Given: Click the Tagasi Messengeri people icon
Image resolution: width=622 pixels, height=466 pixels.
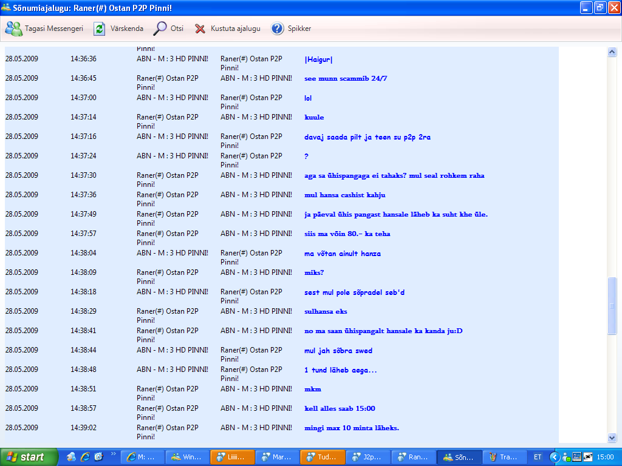Looking at the screenshot, I should point(13,29).
